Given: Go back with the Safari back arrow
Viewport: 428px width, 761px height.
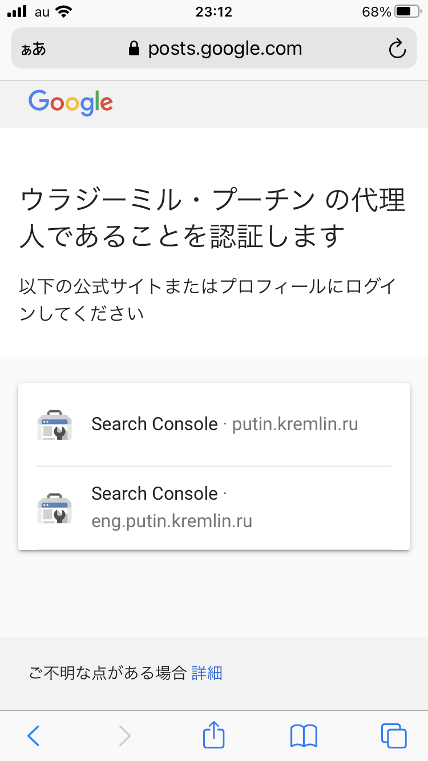Looking at the screenshot, I should pyautogui.click(x=34, y=735).
